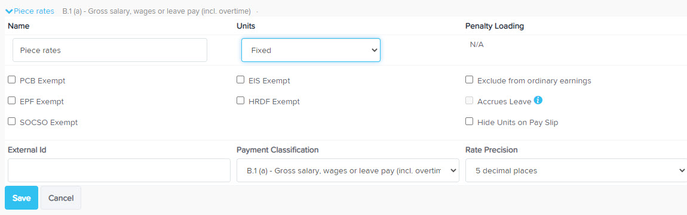
Task: Collapse the Piece rates chevron arrow
Action: (9, 11)
